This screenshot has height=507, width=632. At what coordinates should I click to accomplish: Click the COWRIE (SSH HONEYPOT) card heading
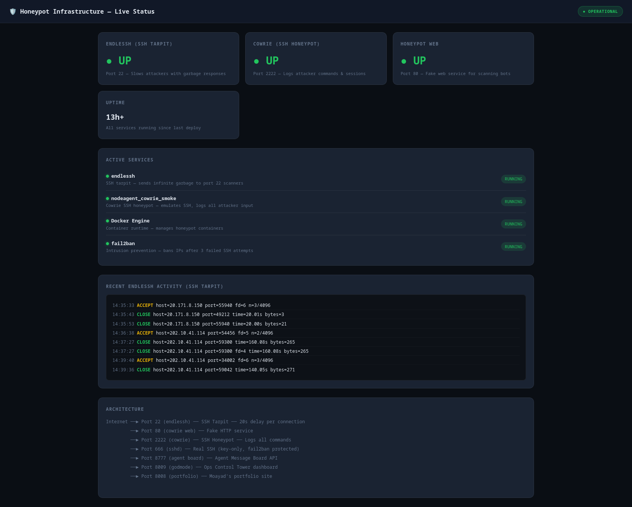click(x=286, y=44)
